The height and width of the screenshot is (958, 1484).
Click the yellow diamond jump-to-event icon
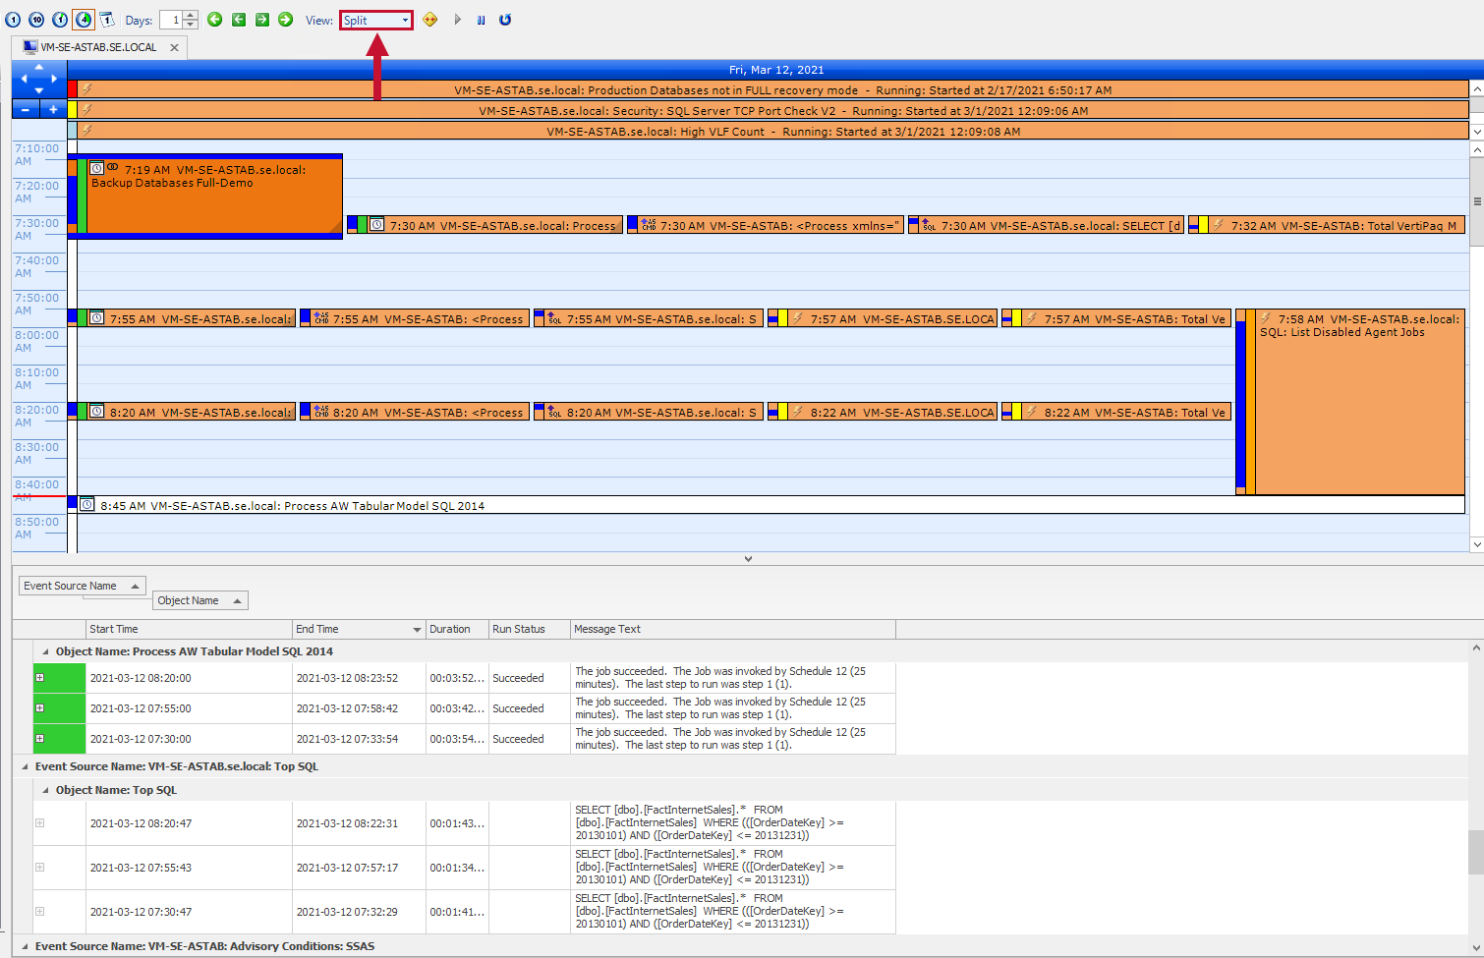(430, 20)
